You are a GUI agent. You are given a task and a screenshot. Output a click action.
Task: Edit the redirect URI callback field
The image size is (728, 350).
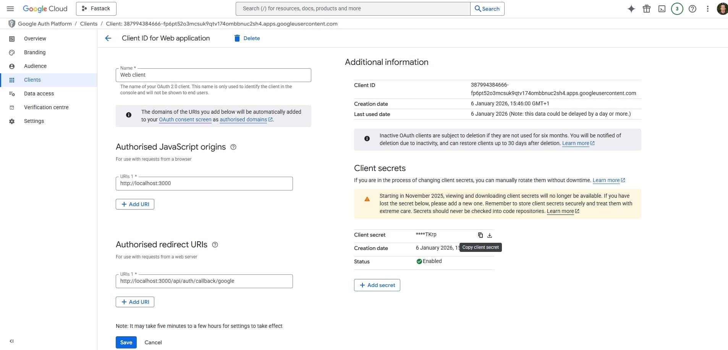204,281
